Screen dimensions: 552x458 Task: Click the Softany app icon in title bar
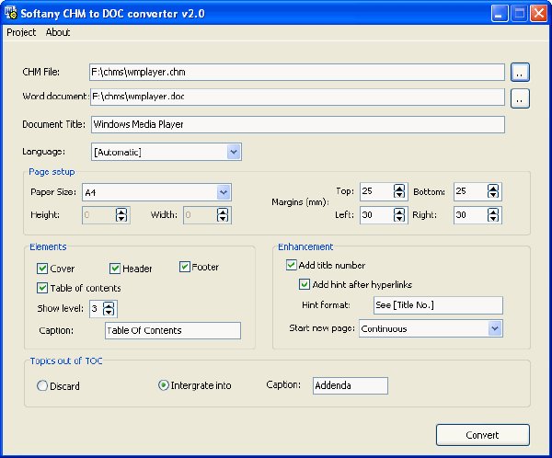pyautogui.click(x=10, y=13)
